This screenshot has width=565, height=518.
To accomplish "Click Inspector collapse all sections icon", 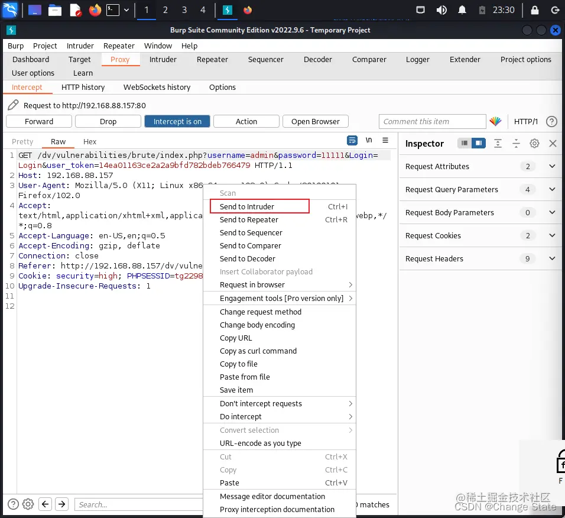I will click(x=516, y=144).
